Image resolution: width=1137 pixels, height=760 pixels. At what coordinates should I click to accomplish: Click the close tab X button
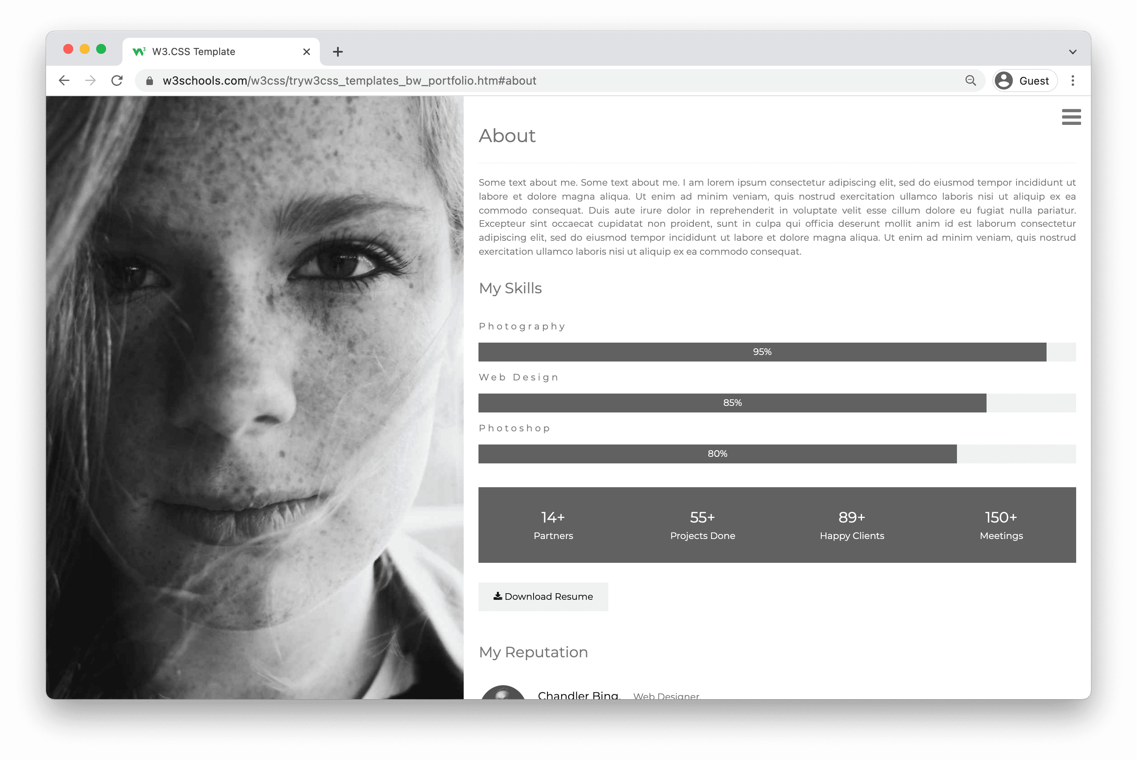point(306,51)
